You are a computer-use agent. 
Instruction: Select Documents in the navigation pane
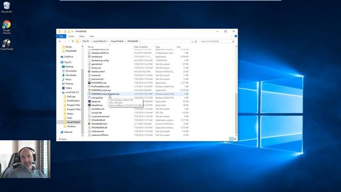pyautogui.click(x=71, y=71)
